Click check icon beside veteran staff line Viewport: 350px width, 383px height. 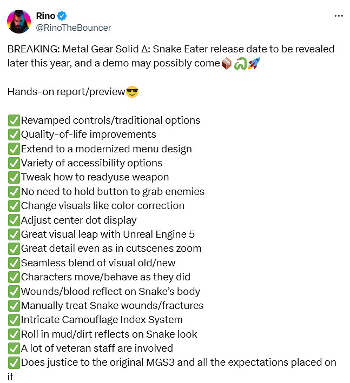[14, 348]
